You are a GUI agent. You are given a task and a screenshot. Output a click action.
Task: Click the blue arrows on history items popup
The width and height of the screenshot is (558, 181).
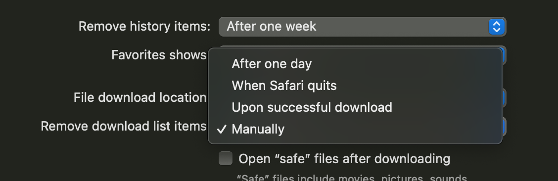coord(497,27)
